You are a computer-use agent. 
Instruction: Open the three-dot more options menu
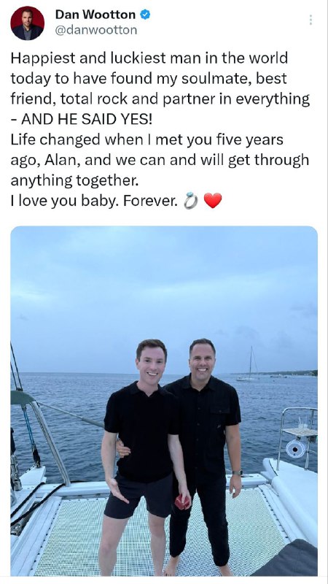tap(311, 20)
